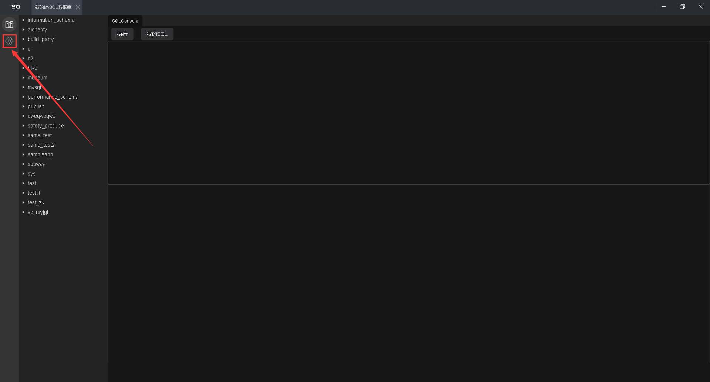The image size is (710, 382).
Task: Select the sampleapp database entry
Action: tap(40, 154)
